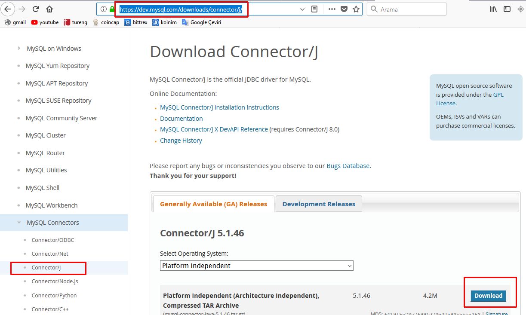Viewport: 526px width, 315px height.
Task: Open site information icon in address bar
Action: (103, 9)
